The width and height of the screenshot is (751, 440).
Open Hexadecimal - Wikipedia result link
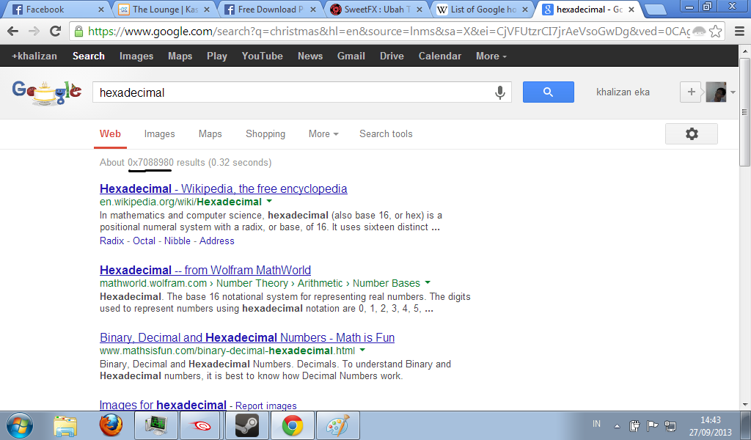(x=223, y=188)
